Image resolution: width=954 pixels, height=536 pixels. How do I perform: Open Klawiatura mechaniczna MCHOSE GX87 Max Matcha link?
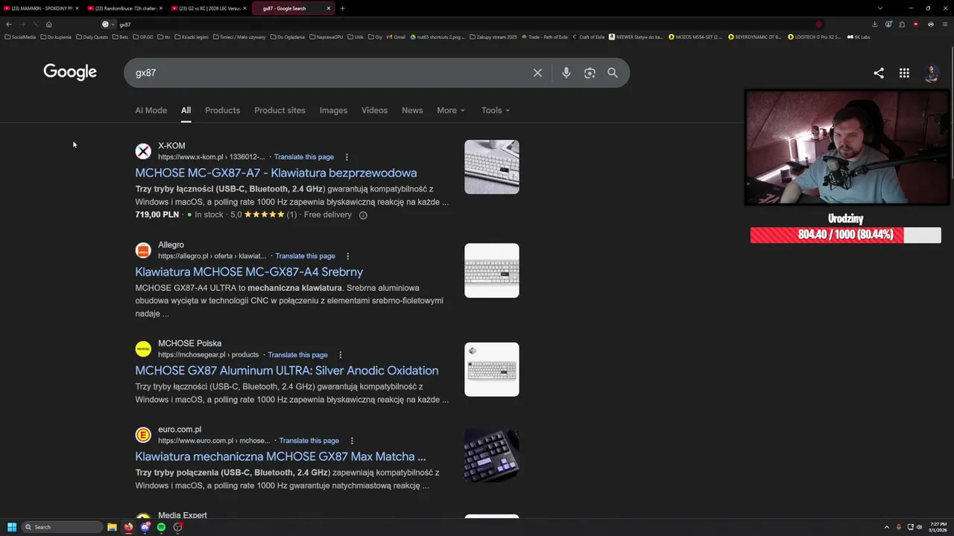point(280,456)
